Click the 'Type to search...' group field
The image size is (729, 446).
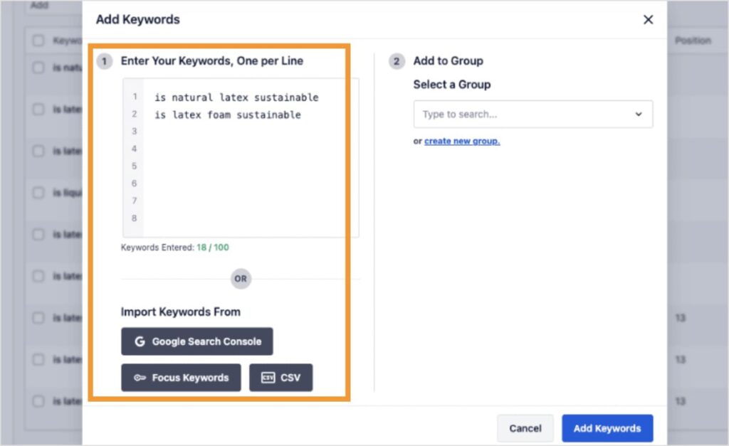523,115
